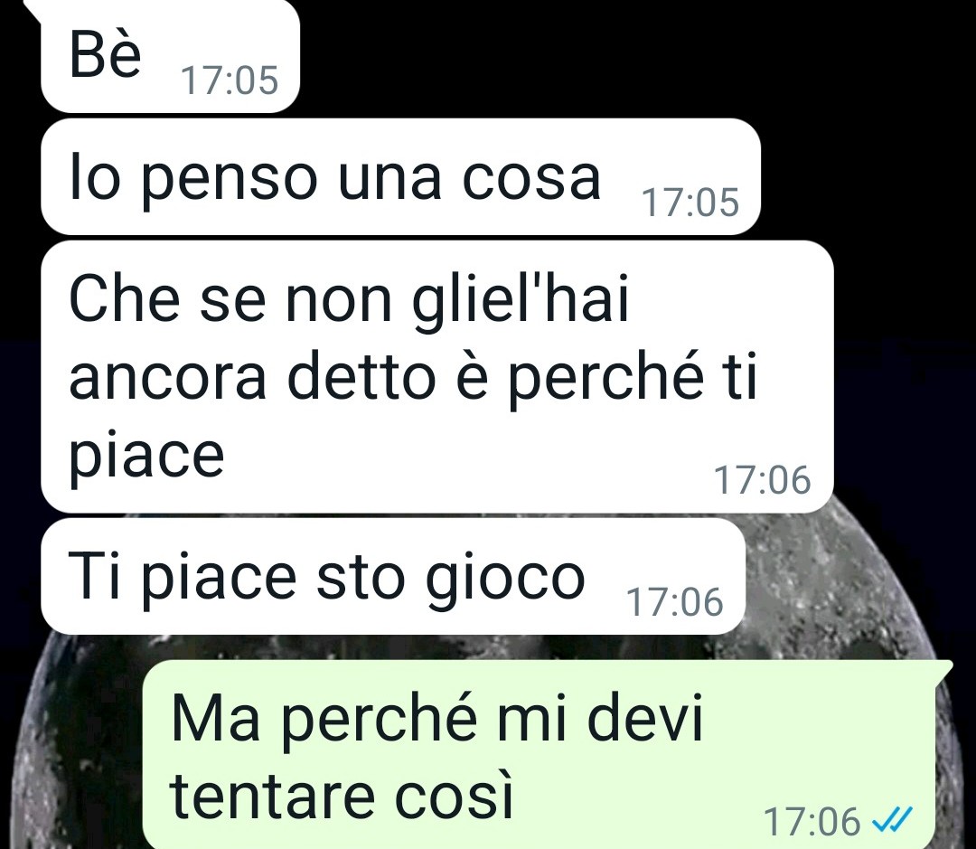Tap the "Che se non gliel'hai ancora detto" message
This screenshot has width=976, height=849.
point(437,377)
